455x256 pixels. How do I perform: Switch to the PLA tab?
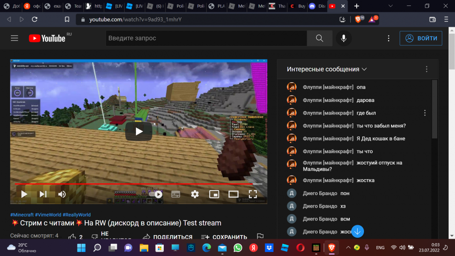(217, 6)
